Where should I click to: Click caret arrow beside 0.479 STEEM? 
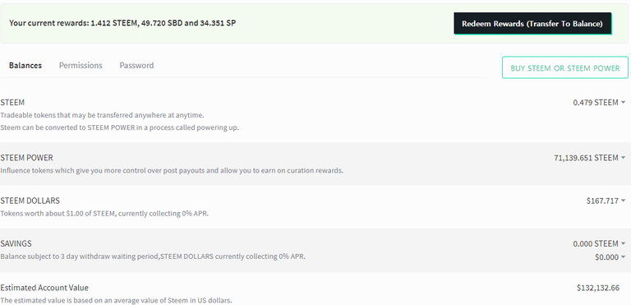(x=623, y=102)
